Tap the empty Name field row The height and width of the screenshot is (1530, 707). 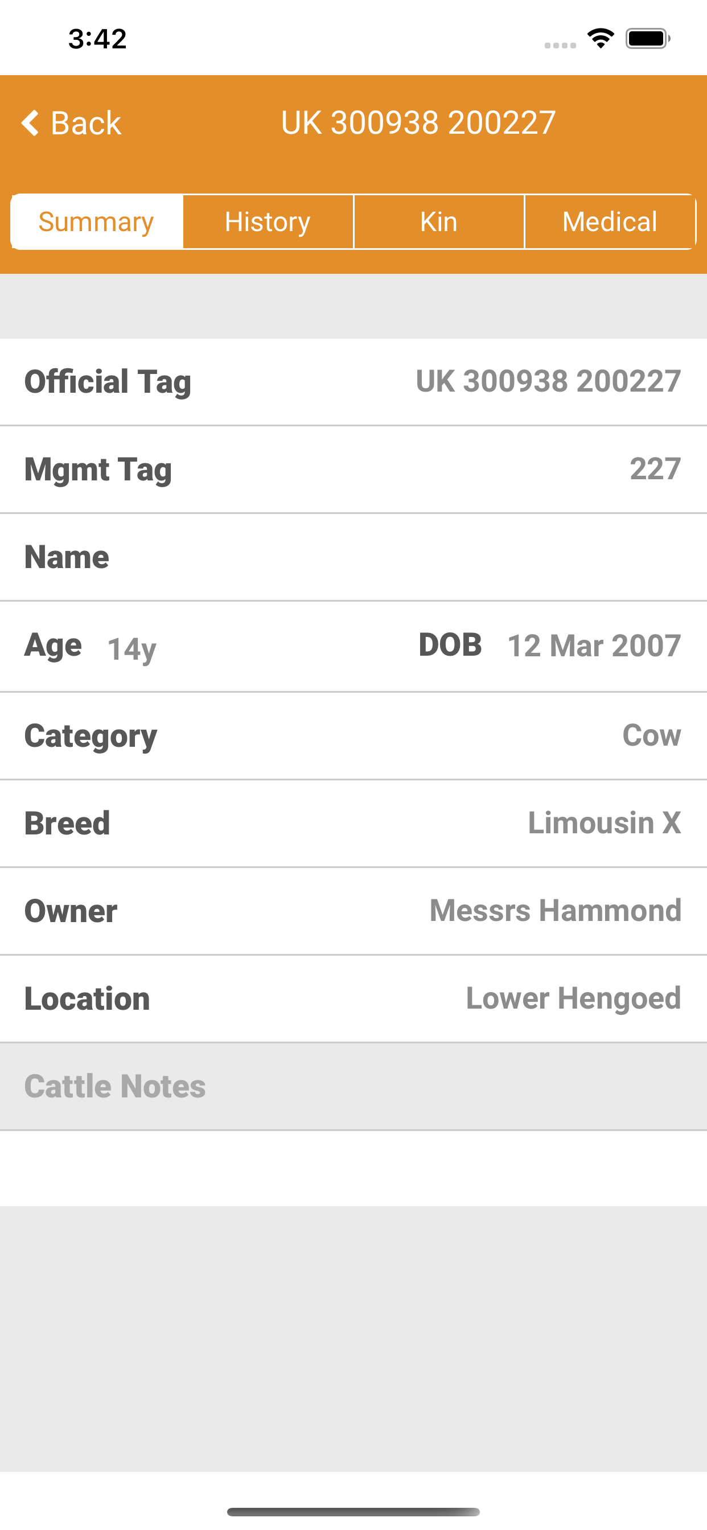pos(353,557)
